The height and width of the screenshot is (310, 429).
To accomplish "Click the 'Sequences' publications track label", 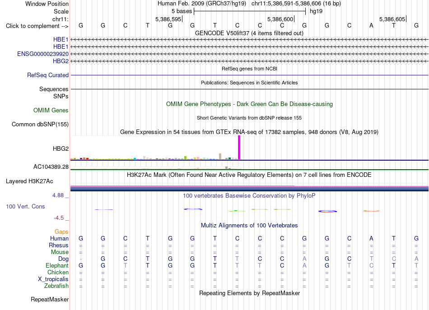I will click(x=54, y=89).
